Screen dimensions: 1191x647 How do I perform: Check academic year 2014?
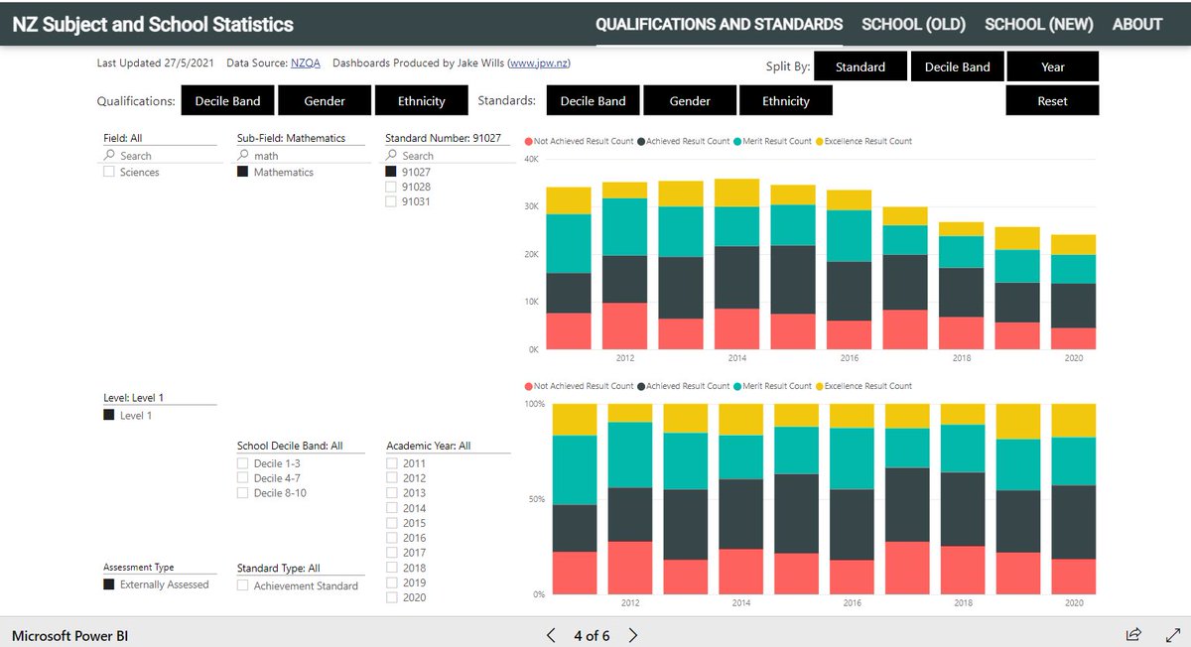(392, 508)
